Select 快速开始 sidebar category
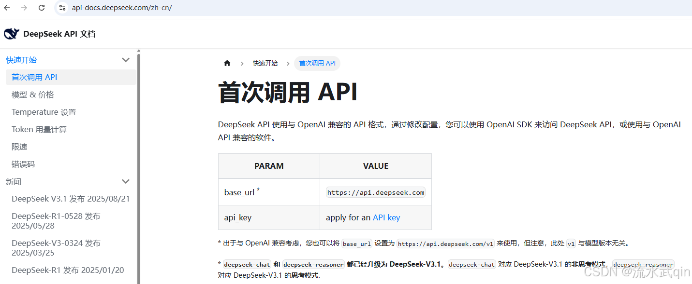The height and width of the screenshot is (284, 692). pos(21,60)
